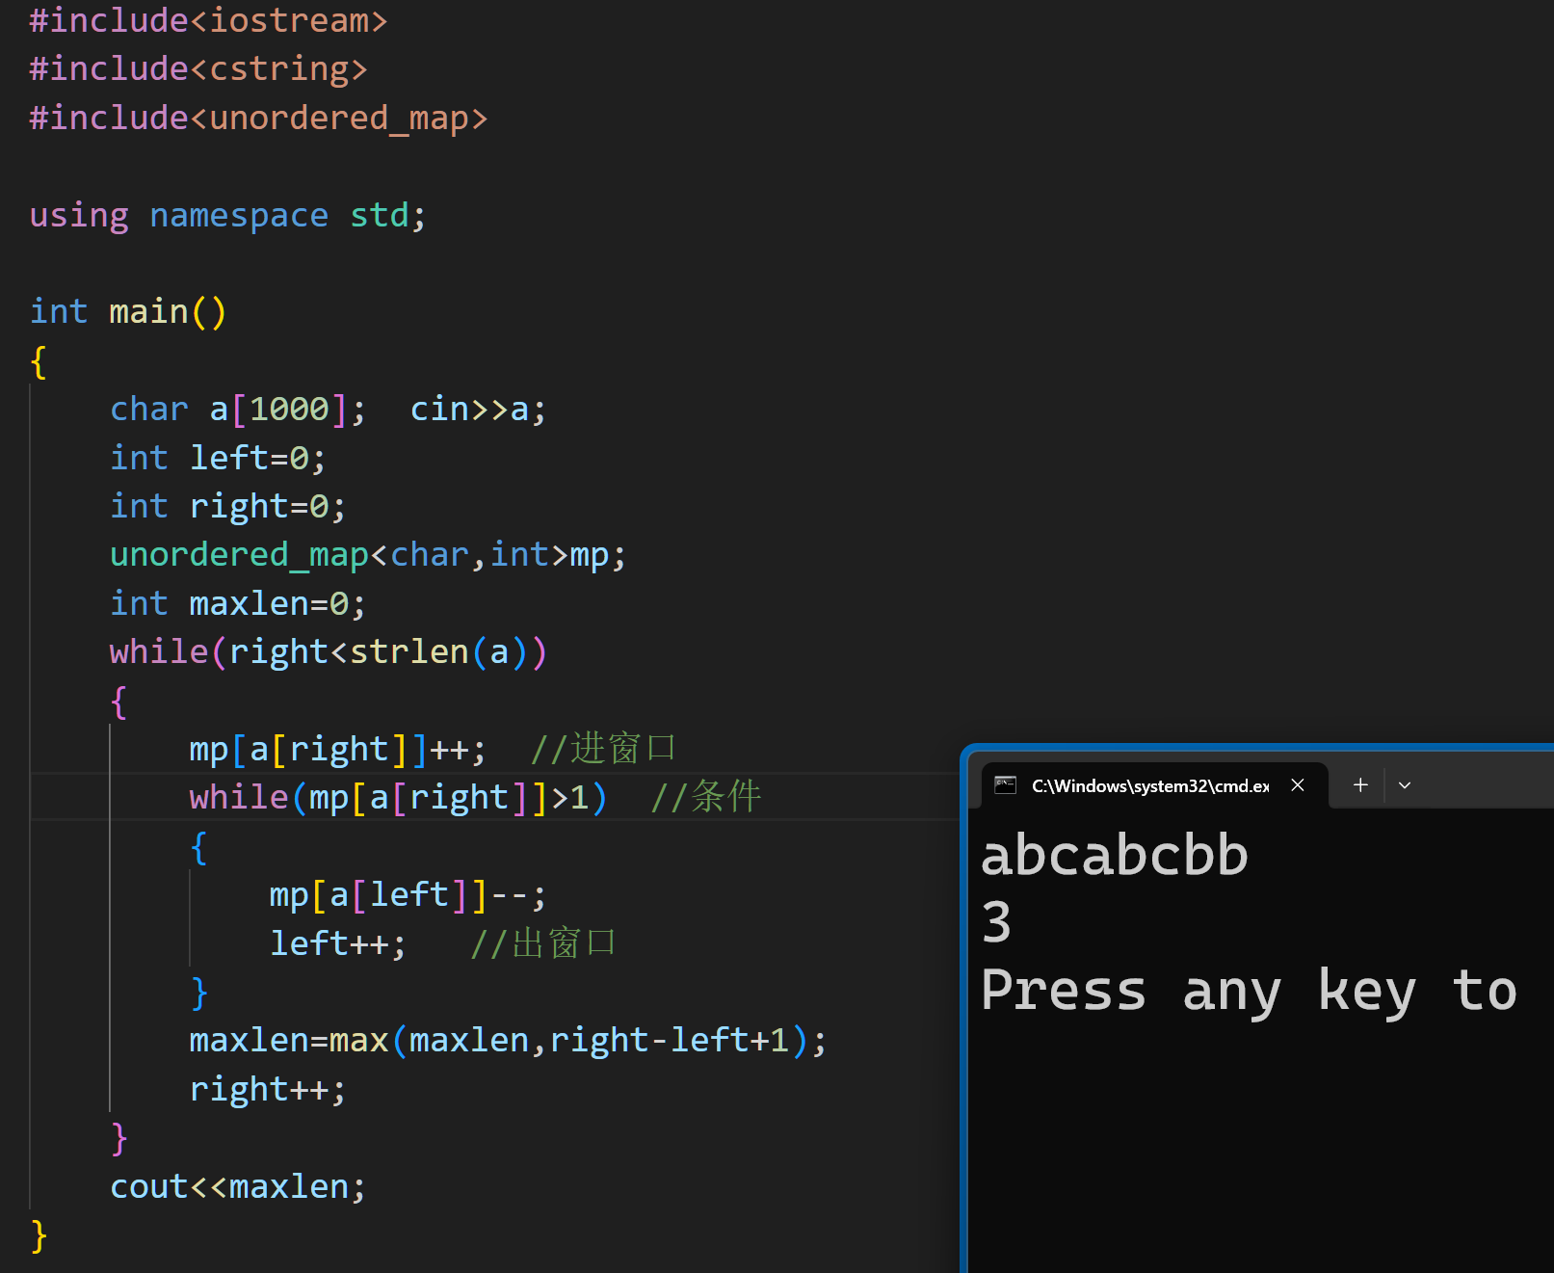
Task: Click the pink closing brace of outer while
Action: [119, 1138]
